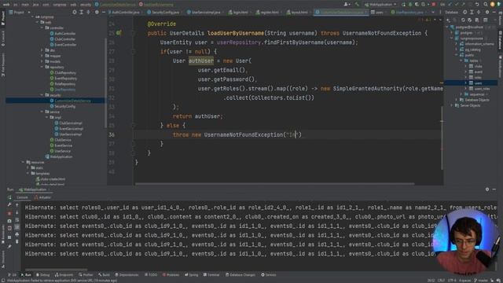Click editor horizontal scrollbar

tap(274, 184)
